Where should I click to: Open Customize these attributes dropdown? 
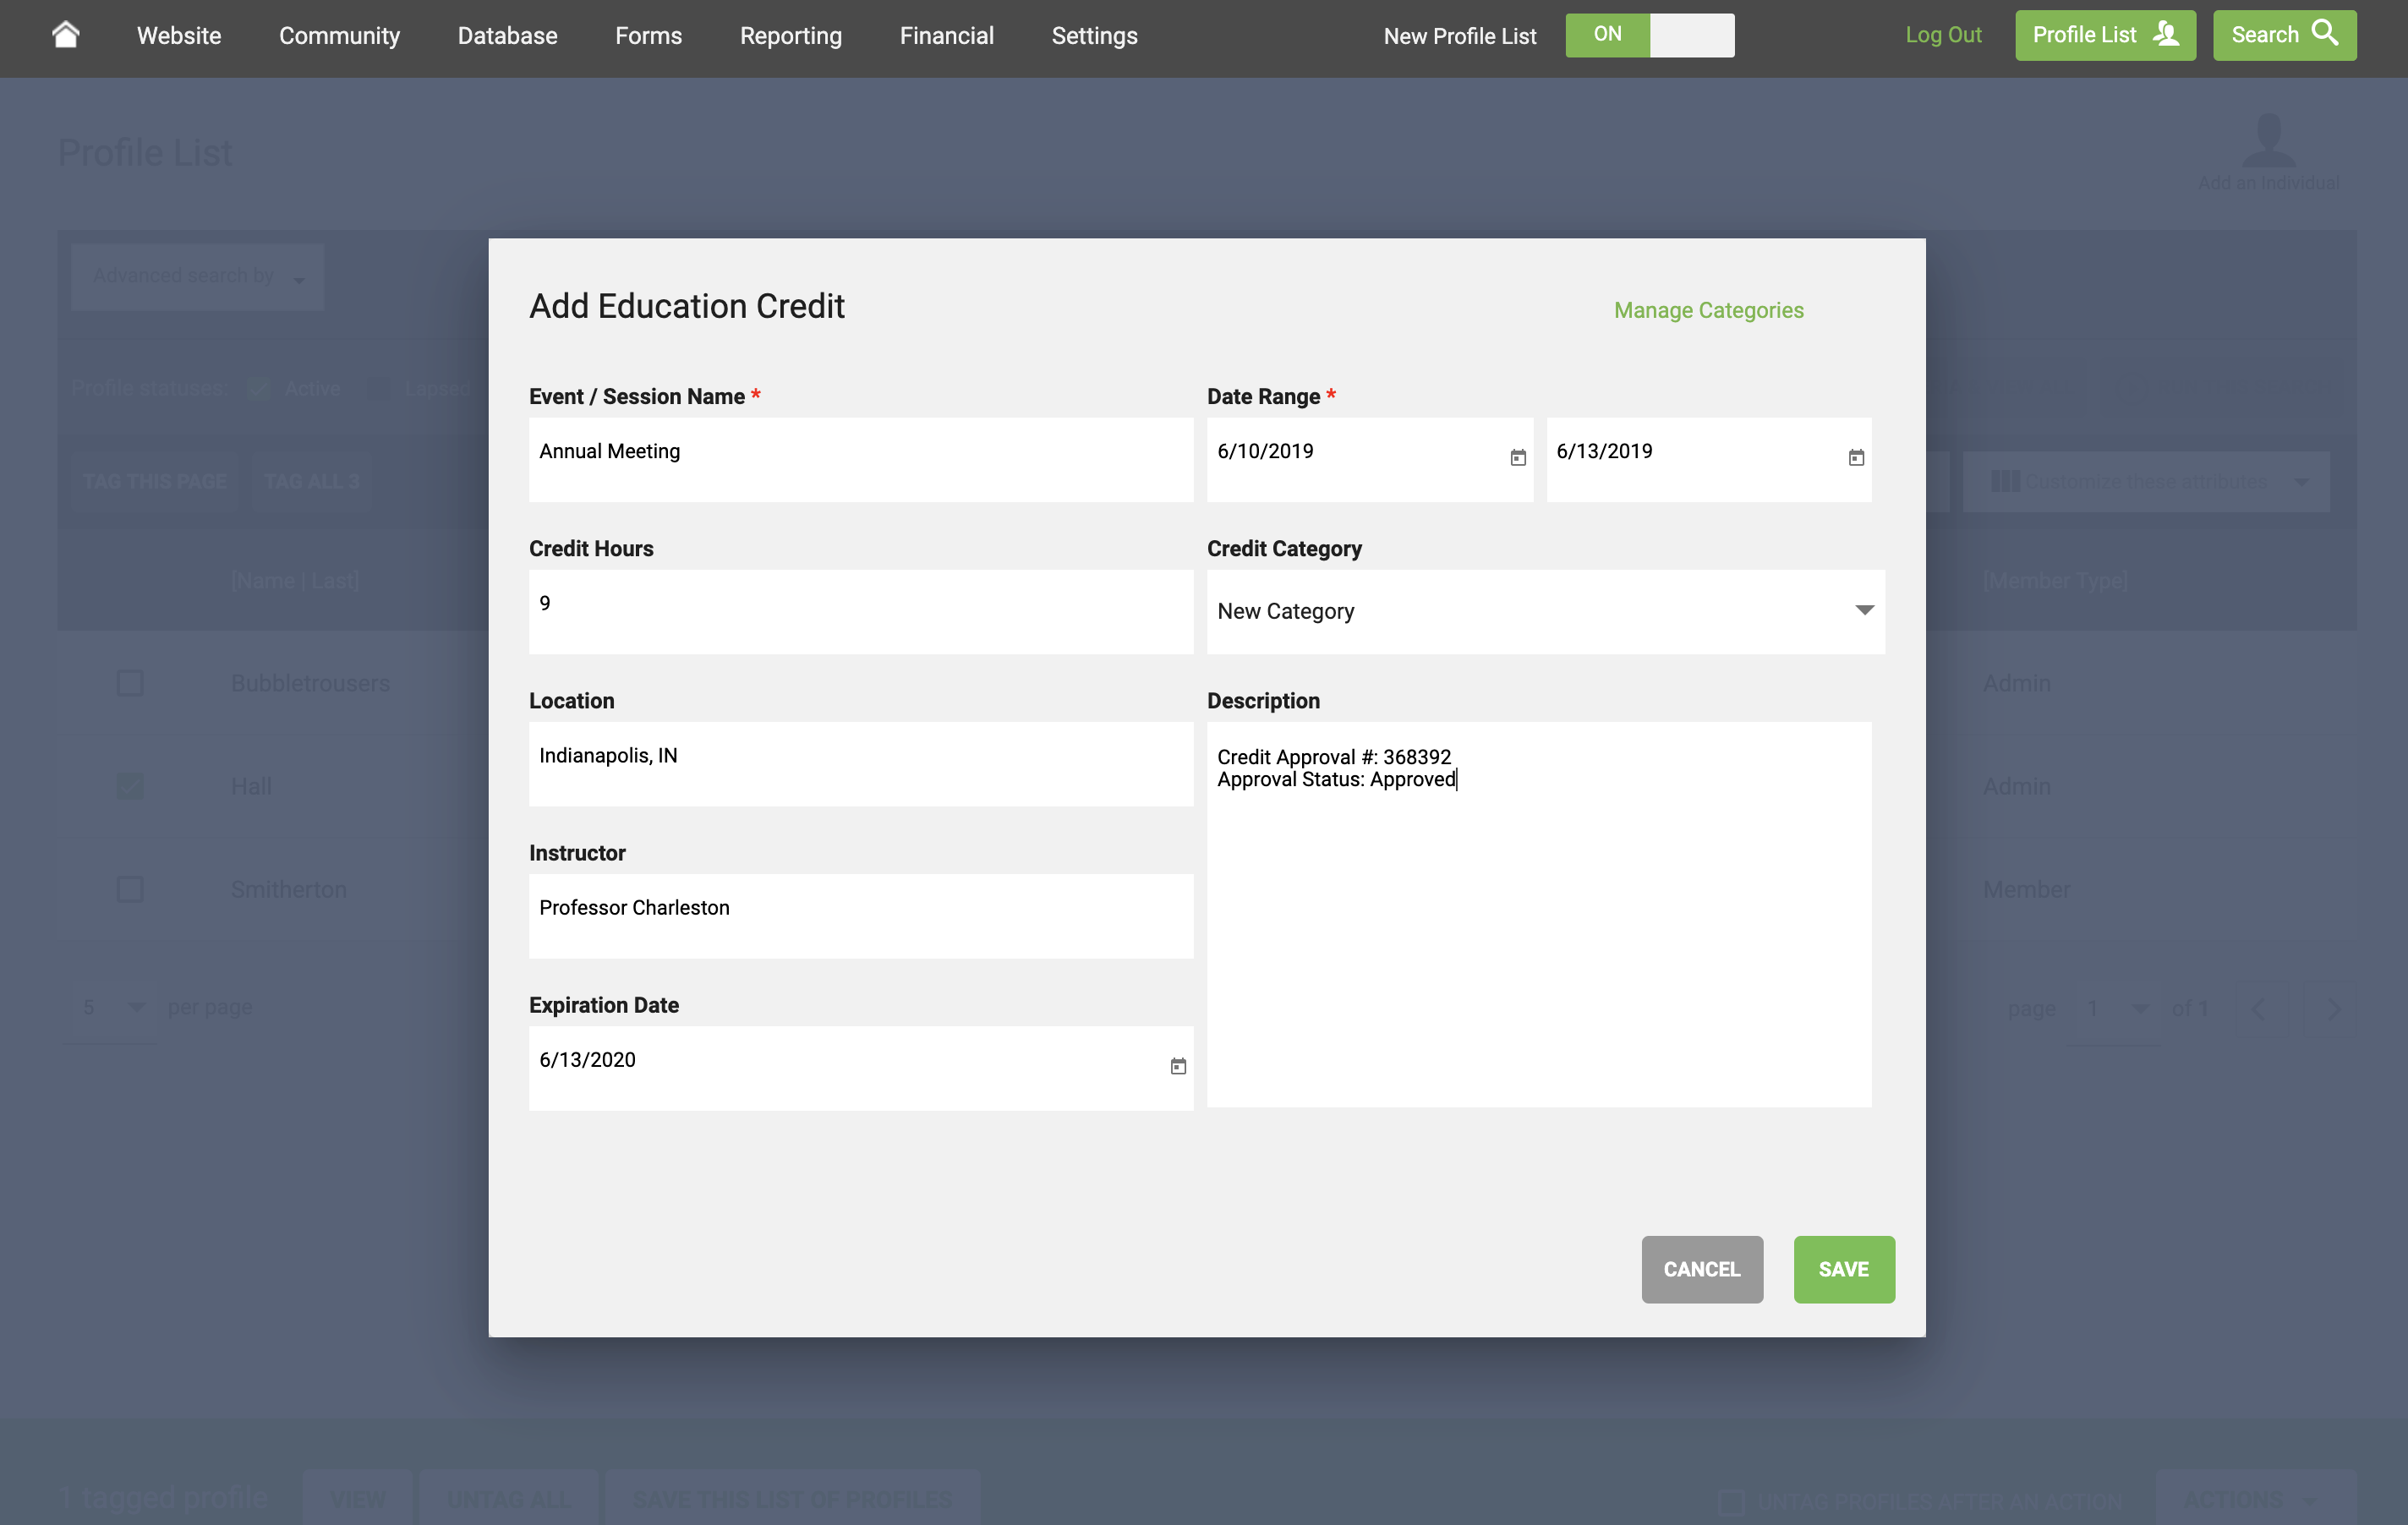2145,481
